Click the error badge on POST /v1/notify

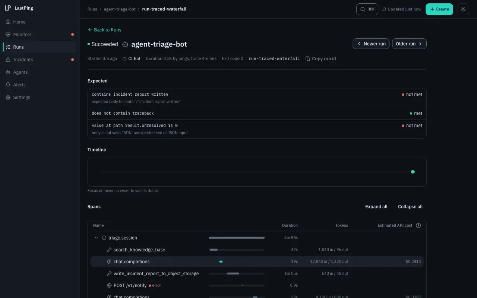[x=155, y=285]
